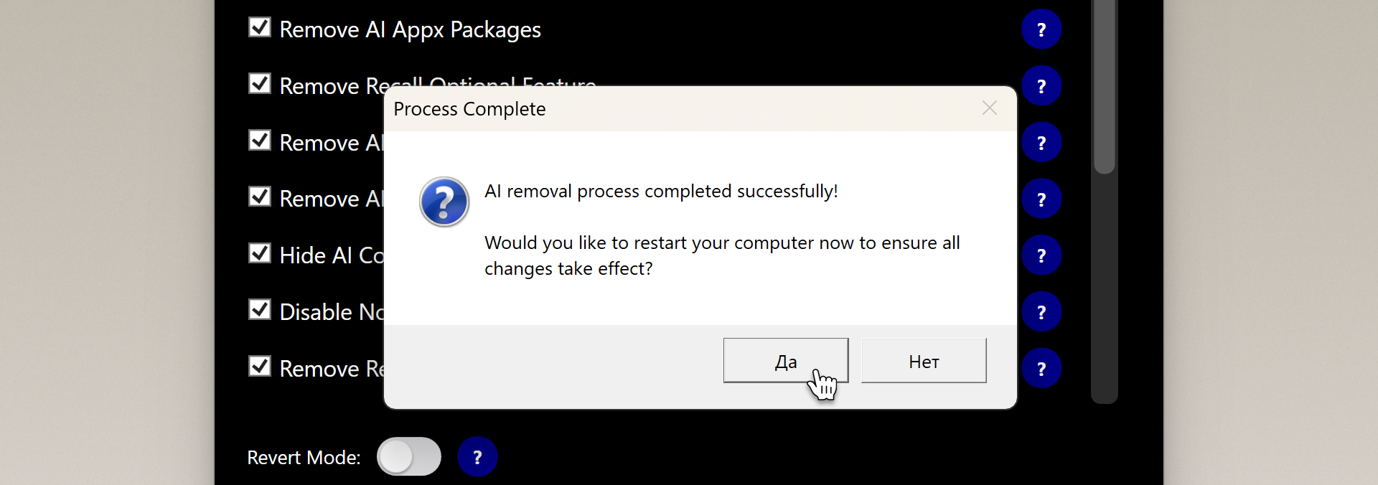Open help for Remove Recall Optional Feature

point(1041,86)
